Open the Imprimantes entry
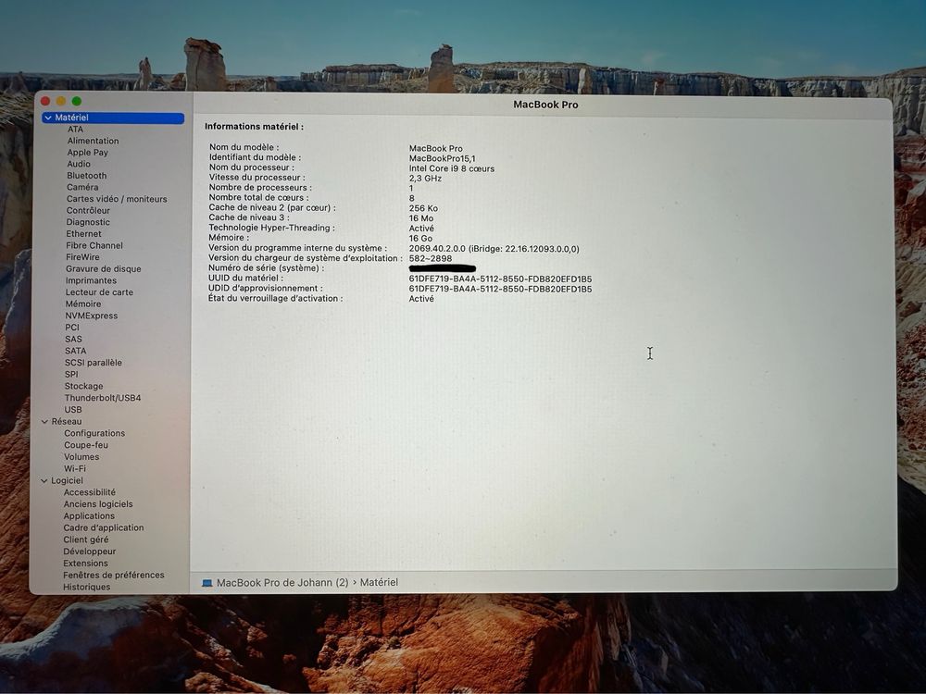Image resolution: width=926 pixels, height=694 pixels. [x=91, y=281]
